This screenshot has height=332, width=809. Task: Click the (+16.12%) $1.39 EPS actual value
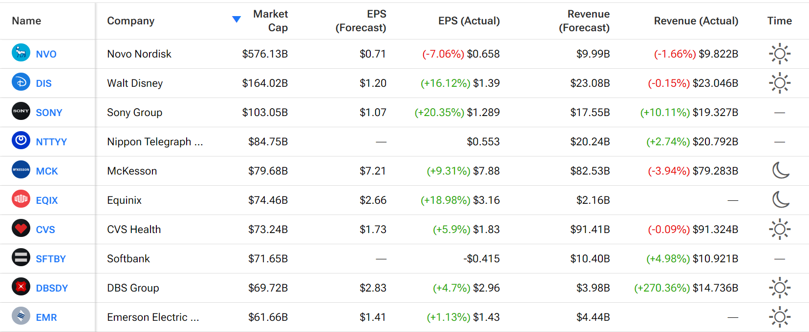pos(460,83)
